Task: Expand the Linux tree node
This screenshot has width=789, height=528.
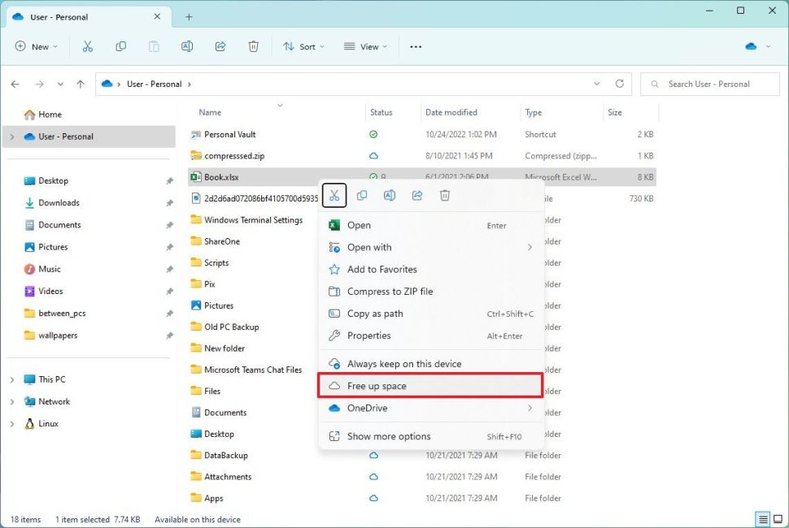Action: click(12, 423)
